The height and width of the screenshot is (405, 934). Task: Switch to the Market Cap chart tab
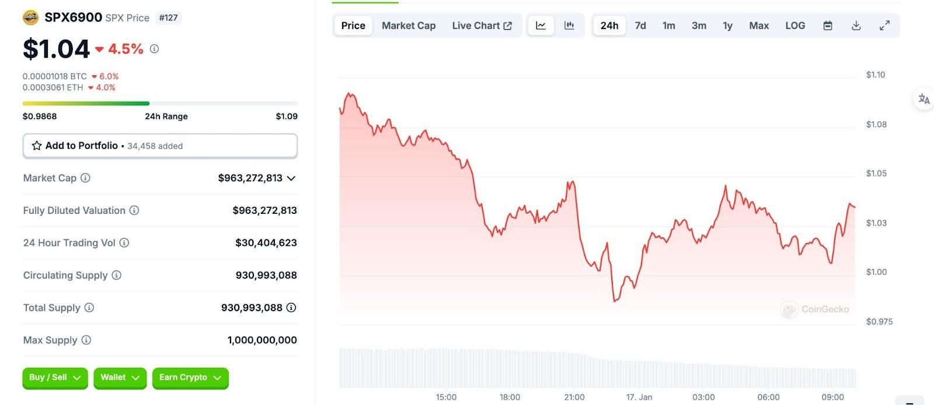pos(409,26)
